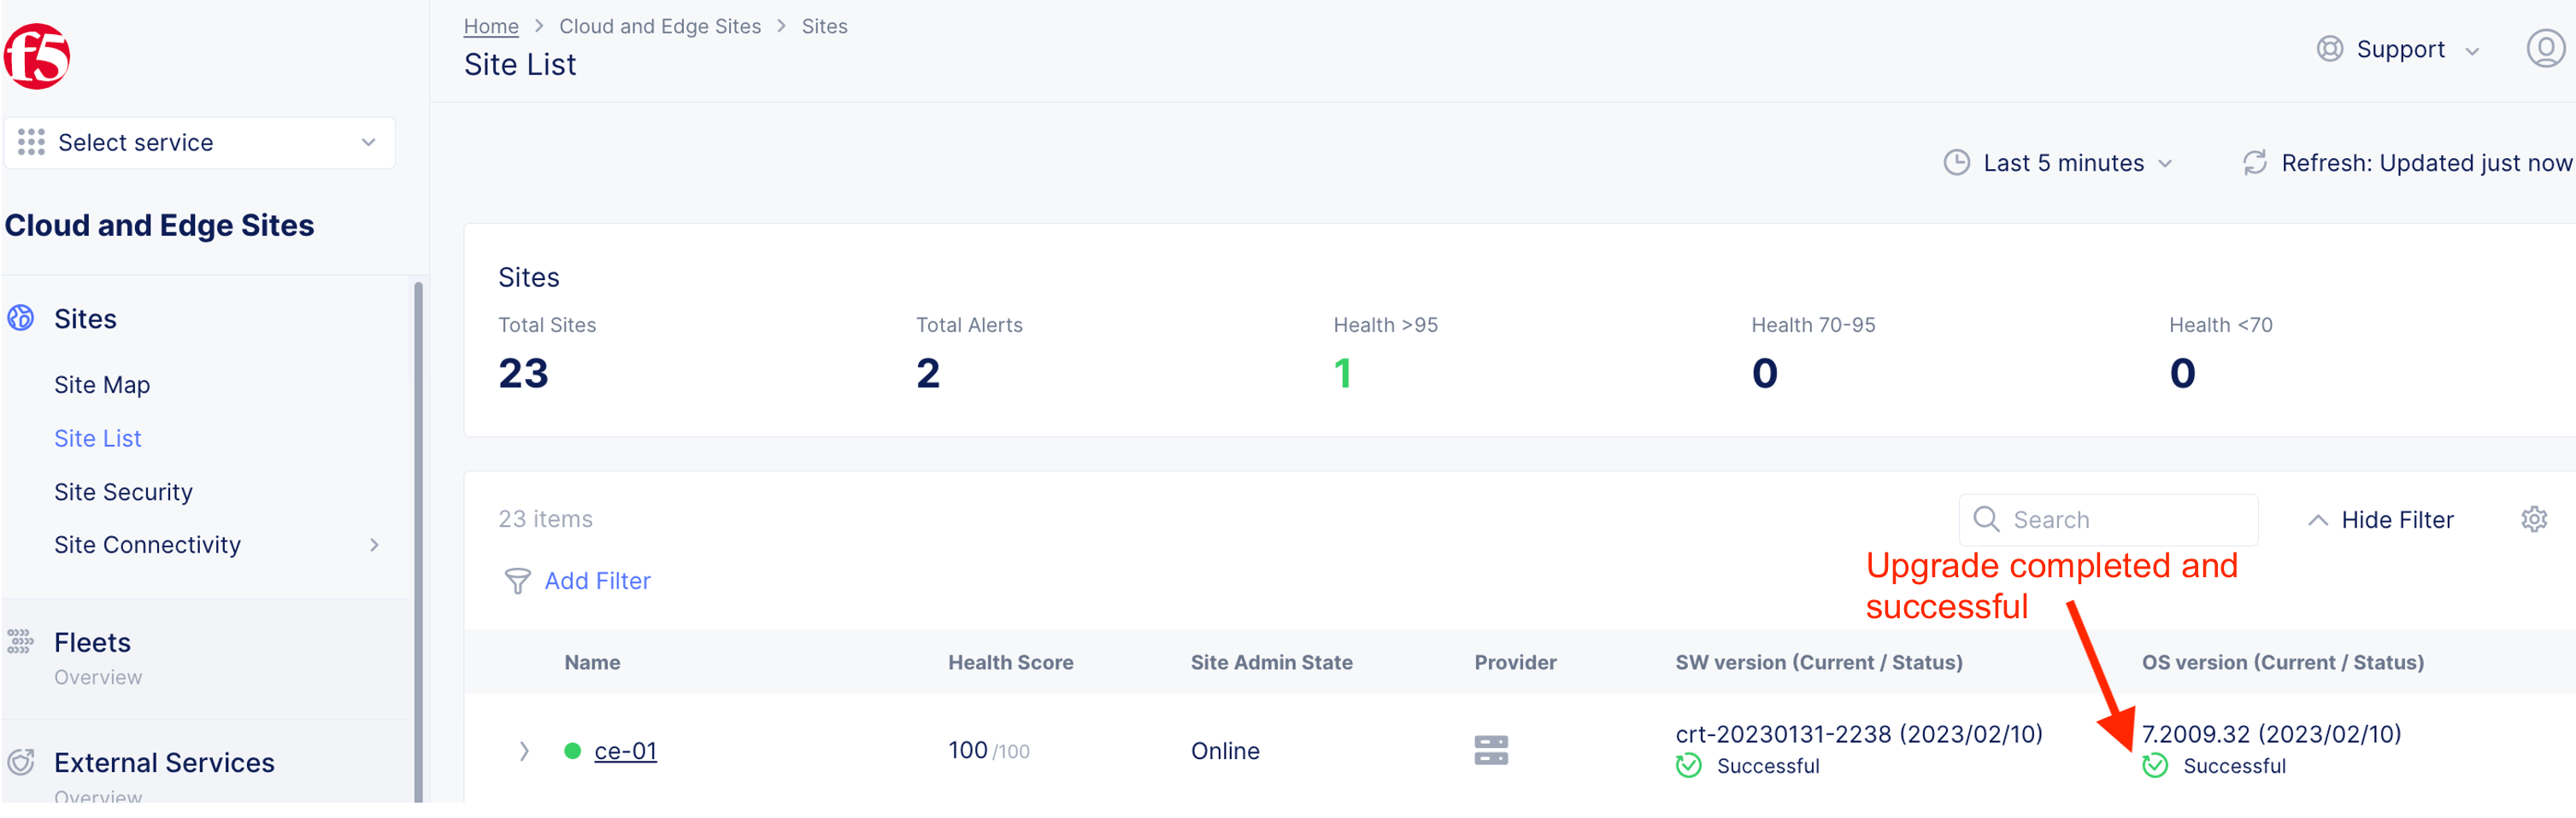This screenshot has height=818, width=2576.
Task: Expand the ce-01 site row
Action: click(x=524, y=751)
